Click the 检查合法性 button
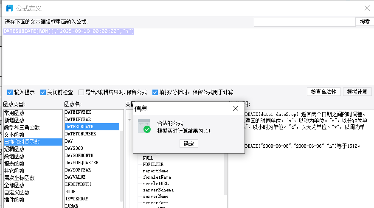374x208 pixels. coord(323,92)
